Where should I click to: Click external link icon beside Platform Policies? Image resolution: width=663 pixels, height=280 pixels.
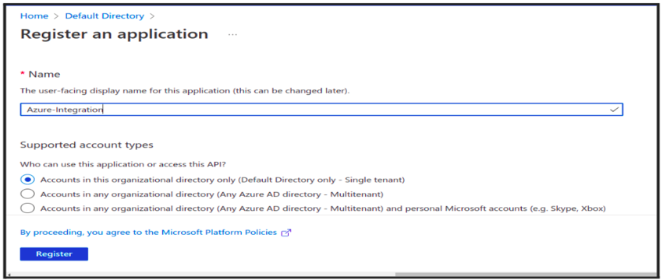pyautogui.click(x=286, y=233)
